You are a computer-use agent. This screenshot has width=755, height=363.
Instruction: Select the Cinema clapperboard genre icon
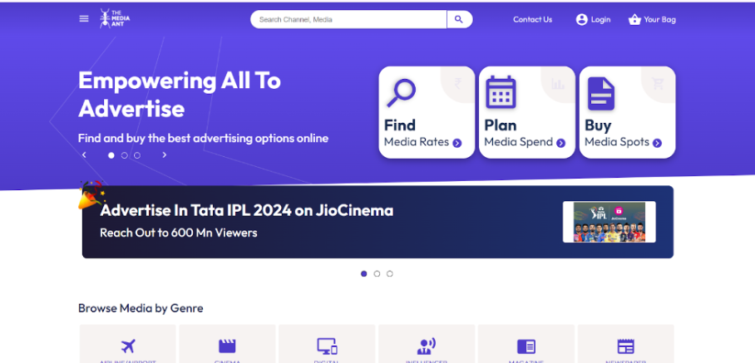click(227, 346)
